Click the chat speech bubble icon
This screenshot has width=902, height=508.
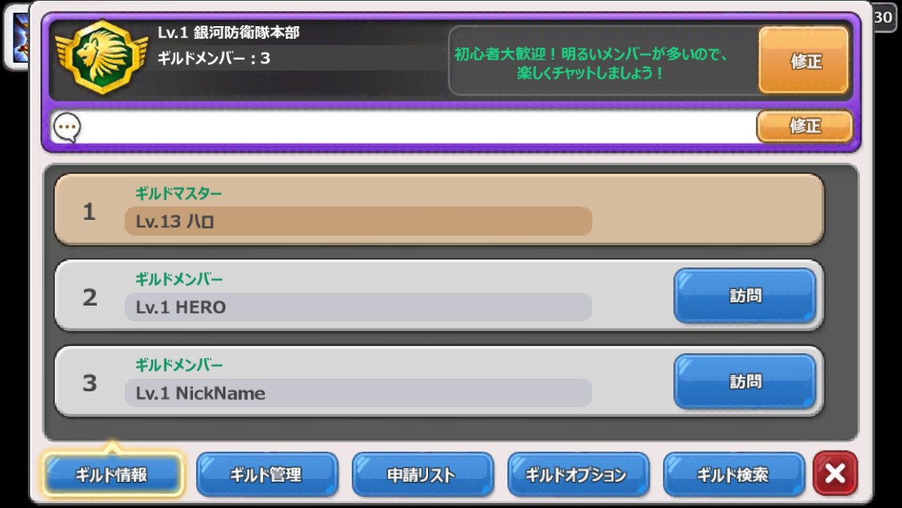coord(67,126)
